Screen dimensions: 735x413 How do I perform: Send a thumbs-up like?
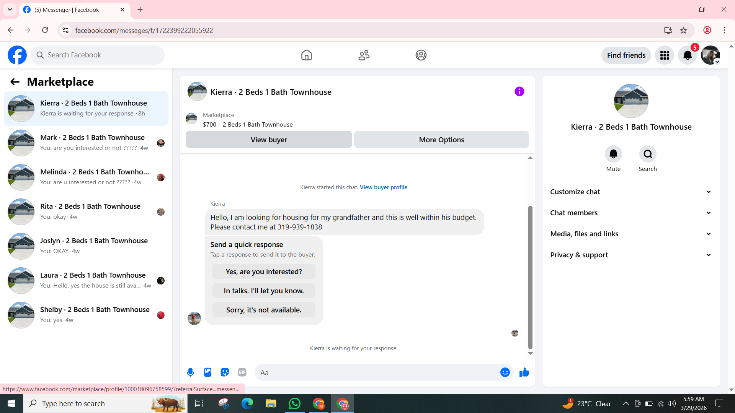click(524, 372)
